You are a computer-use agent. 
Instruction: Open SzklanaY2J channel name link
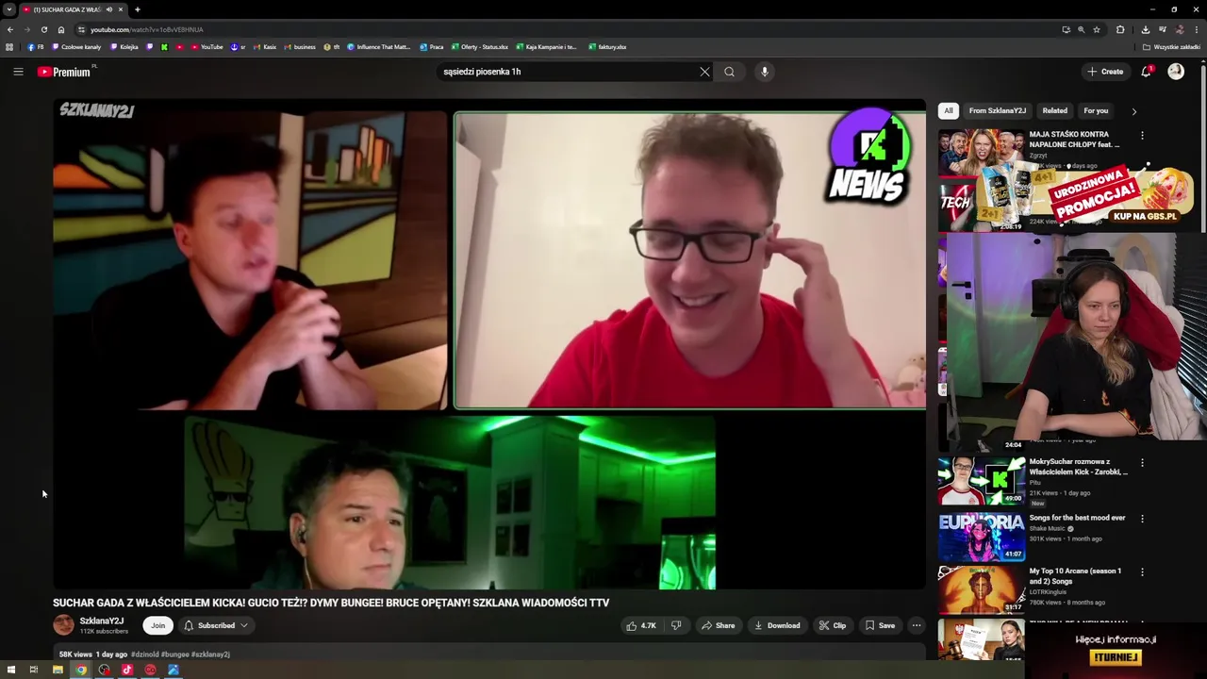click(x=102, y=621)
